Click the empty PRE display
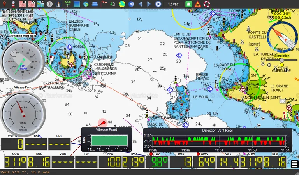 [x=59, y=144]
